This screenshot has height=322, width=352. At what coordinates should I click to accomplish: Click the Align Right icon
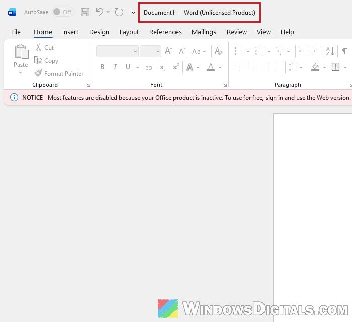(x=265, y=67)
